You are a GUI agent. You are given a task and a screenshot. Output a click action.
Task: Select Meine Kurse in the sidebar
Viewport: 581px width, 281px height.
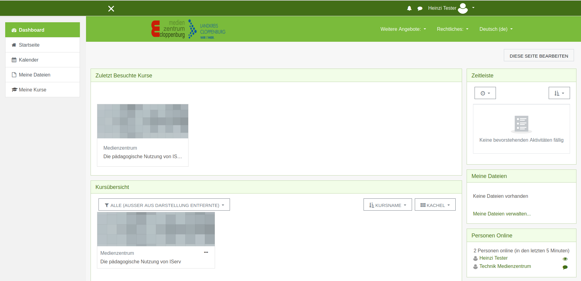(x=32, y=90)
